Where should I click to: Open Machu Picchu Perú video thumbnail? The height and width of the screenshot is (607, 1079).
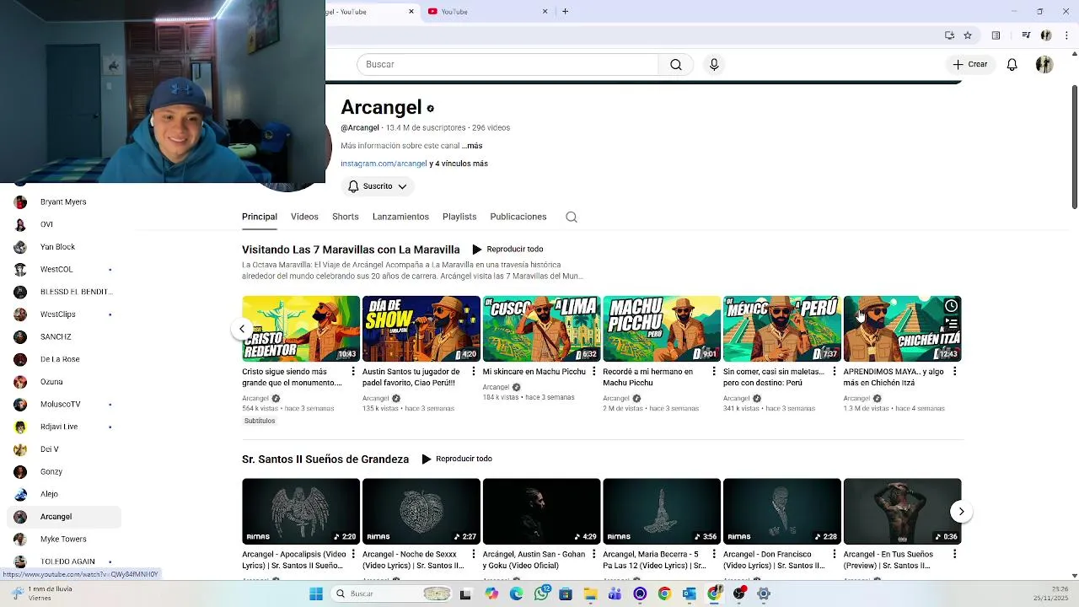[x=662, y=329]
